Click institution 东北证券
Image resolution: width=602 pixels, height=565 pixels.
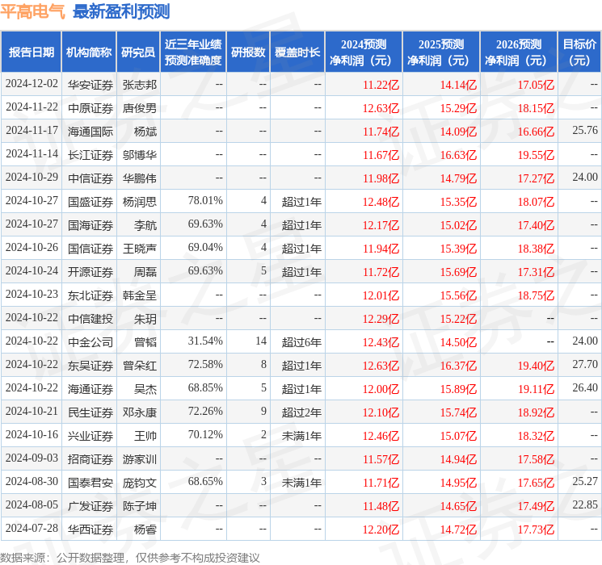(91, 295)
